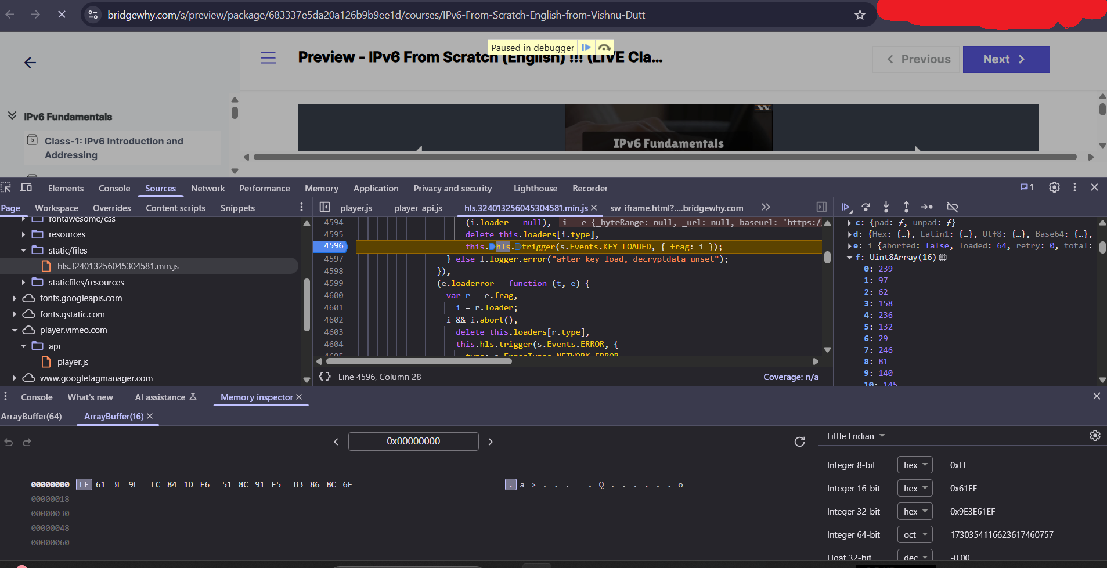
Task: Click the browser back arrow
Action: [10, 15]
